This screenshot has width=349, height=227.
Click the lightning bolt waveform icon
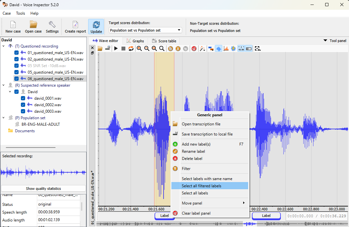[x=233, y=49]
